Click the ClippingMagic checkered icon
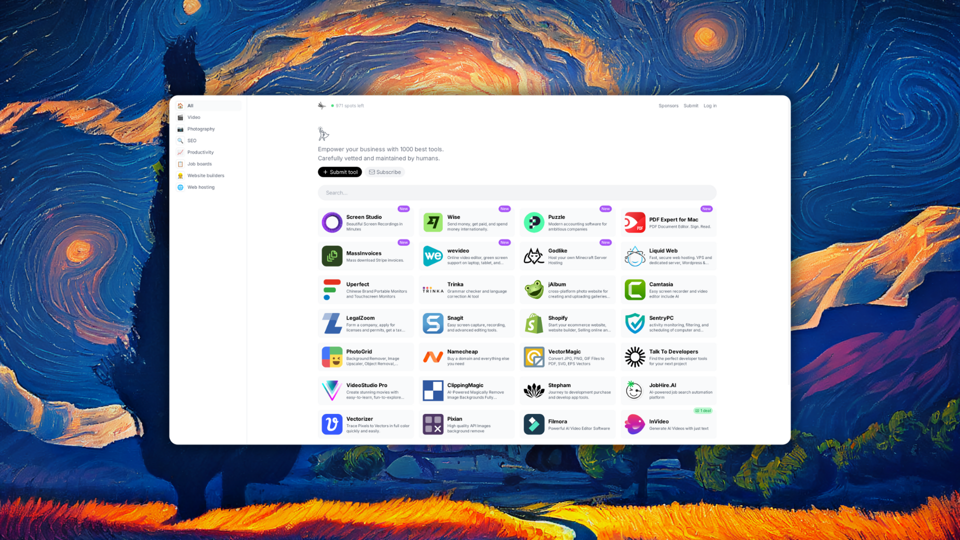This screenshot has height=540, width=960. tap(433, 390)
